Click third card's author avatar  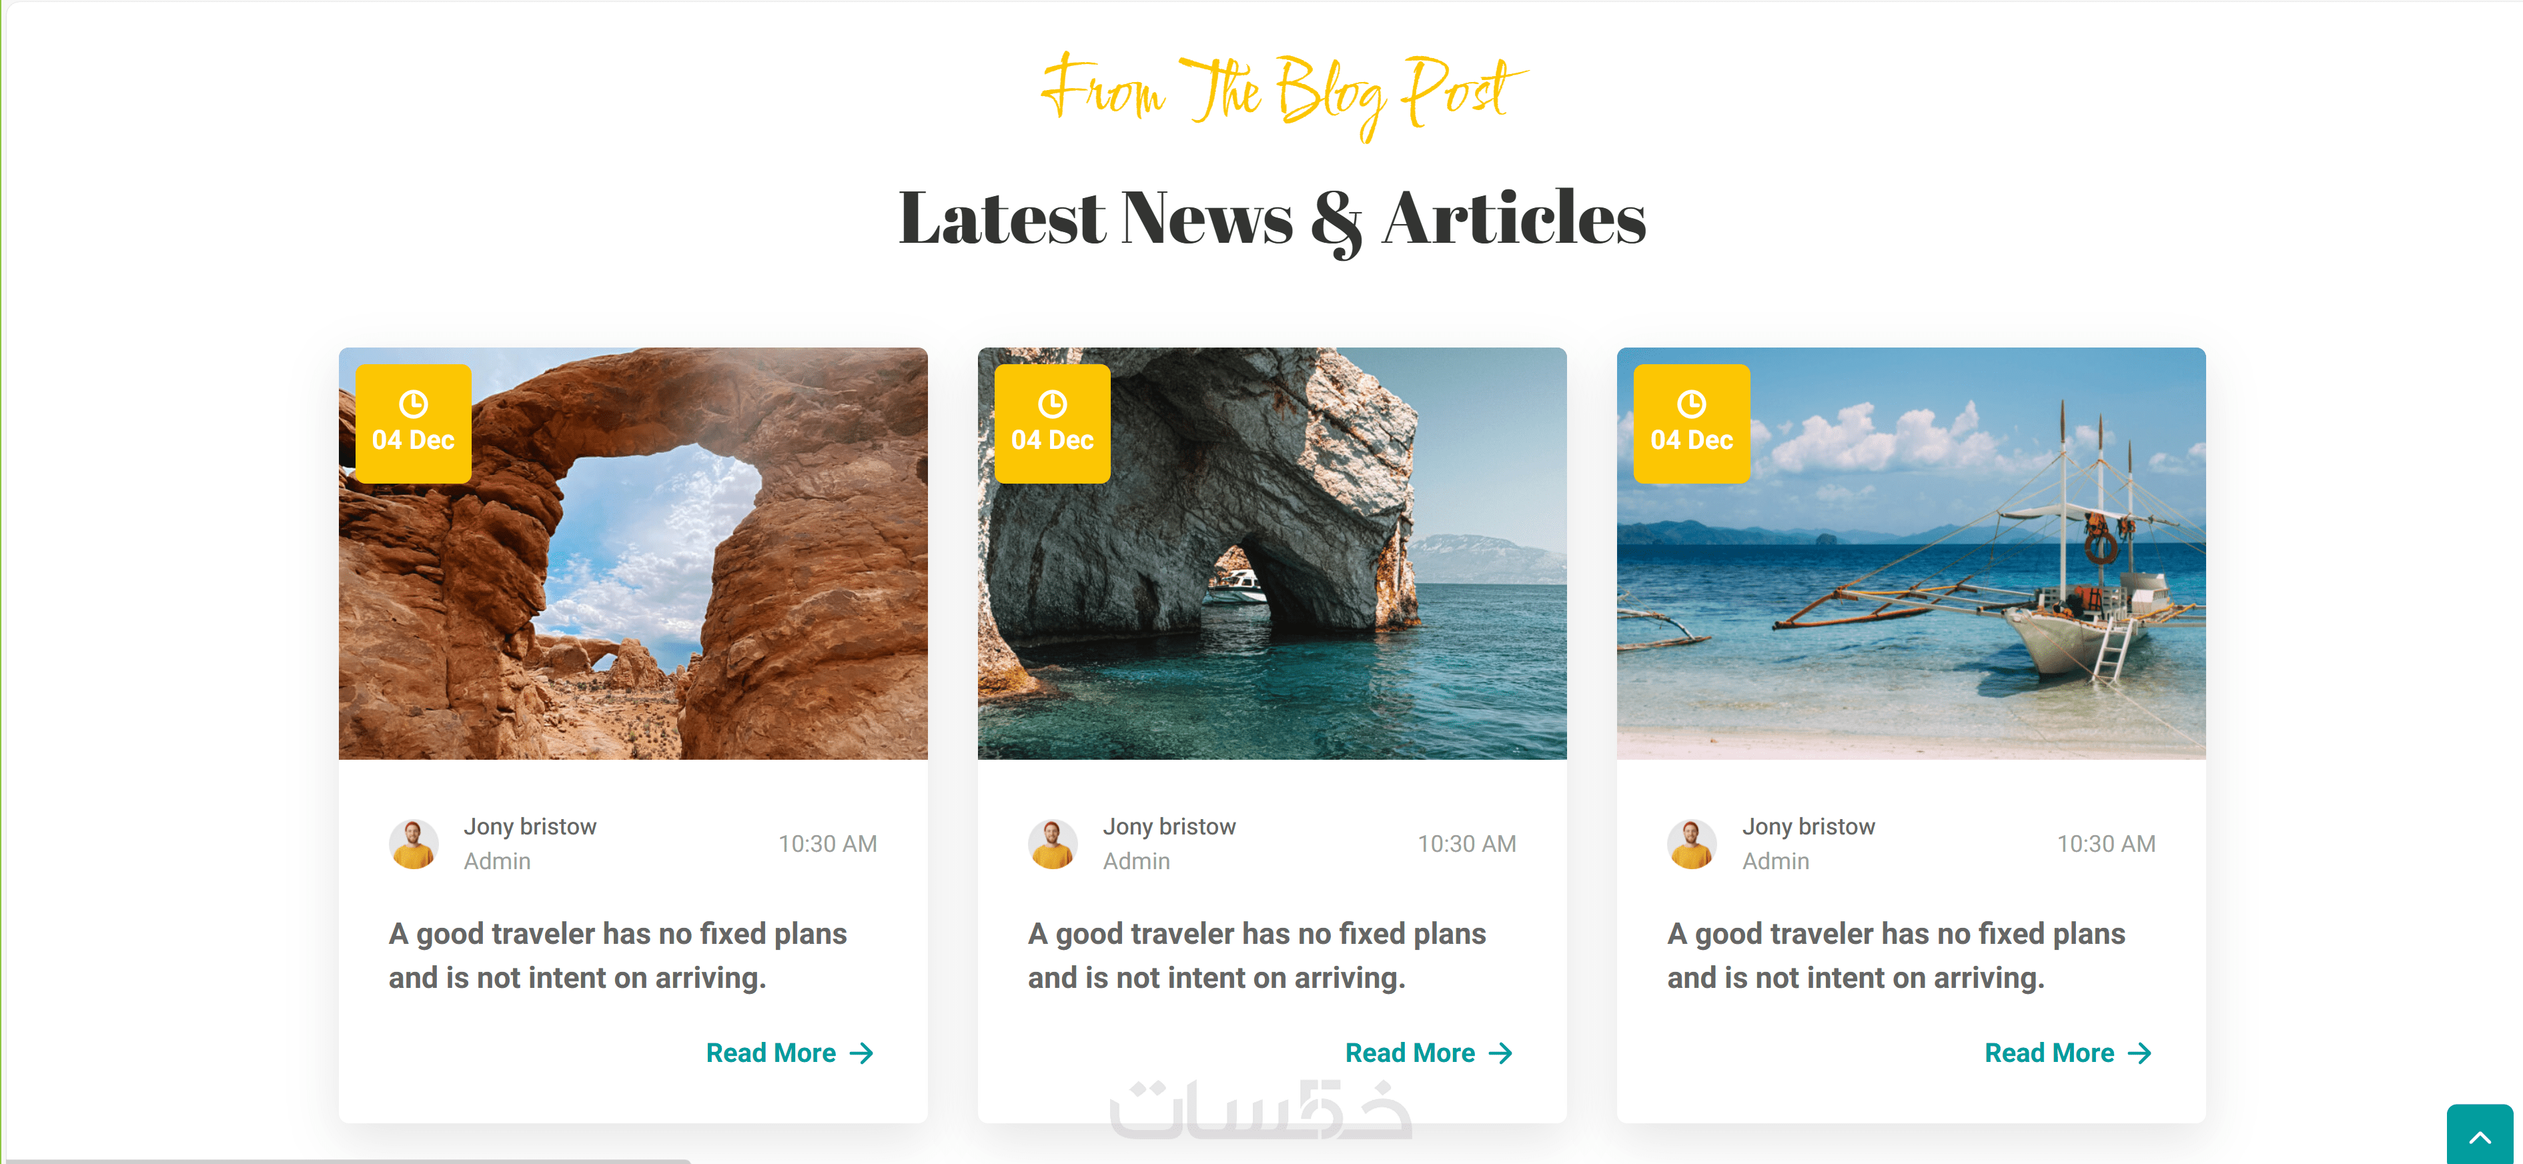(x=1692, y=844)
